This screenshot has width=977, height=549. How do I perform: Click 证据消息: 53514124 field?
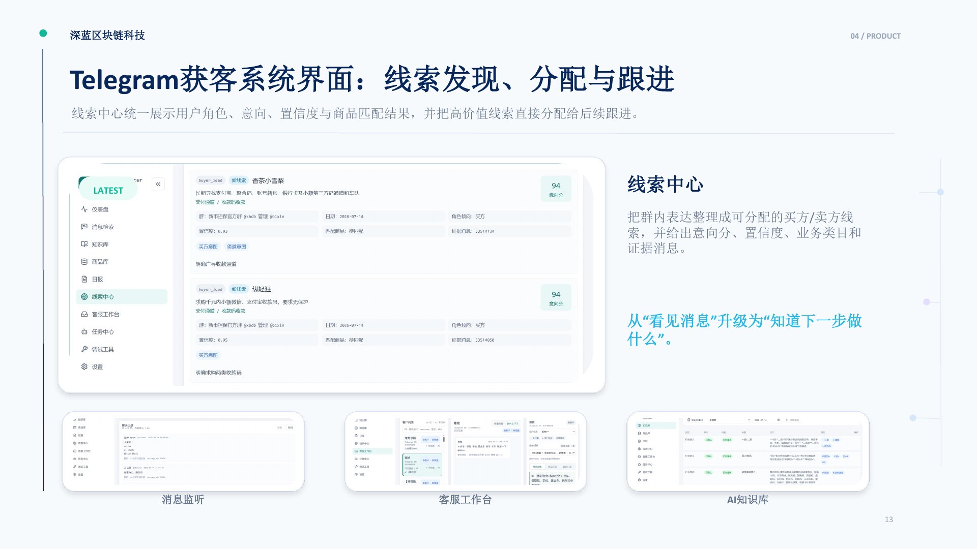510,231
